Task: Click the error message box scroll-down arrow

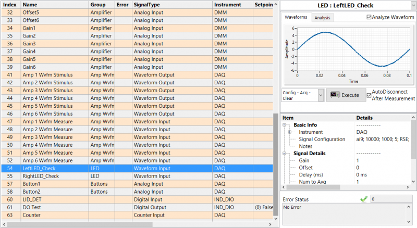Action: click(x=409, y=222)
